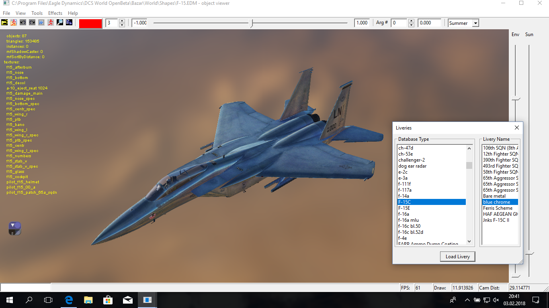Open the Effects menu
The height and width of the screenshot is (308, 549).
(x=55, y=13)
